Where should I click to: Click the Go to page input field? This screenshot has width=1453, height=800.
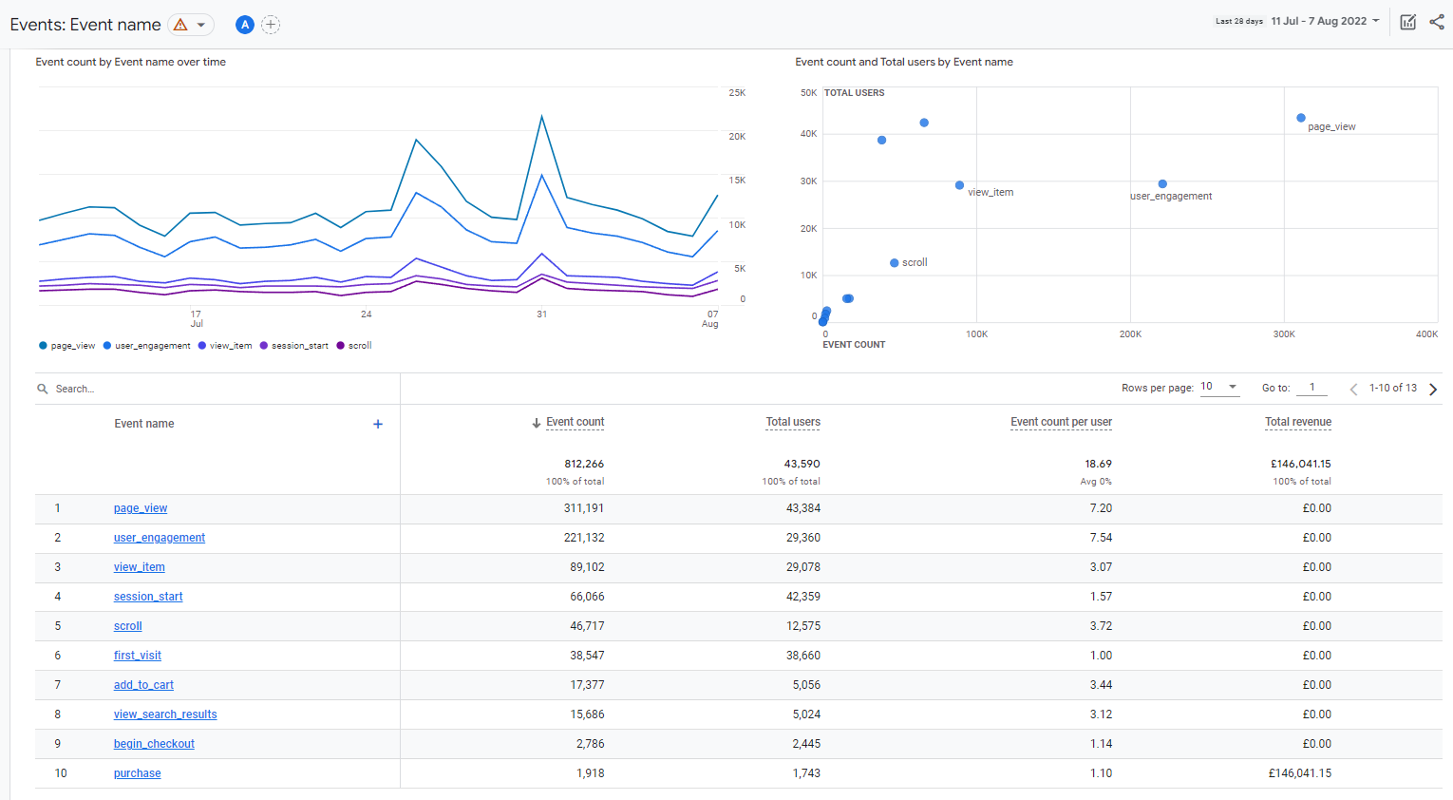[x=1311, y=388]
